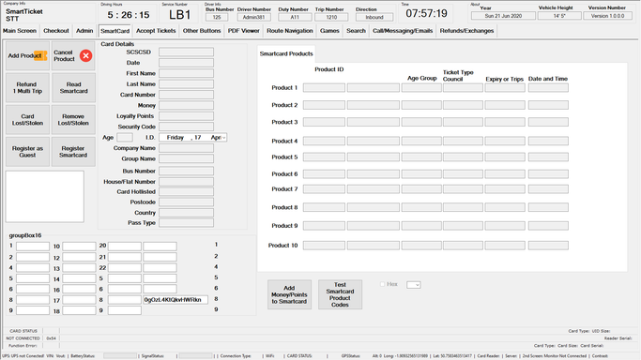Click the Postcode field

point(186,202)
